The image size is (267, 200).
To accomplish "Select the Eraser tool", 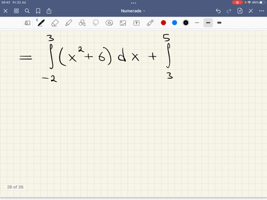I will (55, 23).
